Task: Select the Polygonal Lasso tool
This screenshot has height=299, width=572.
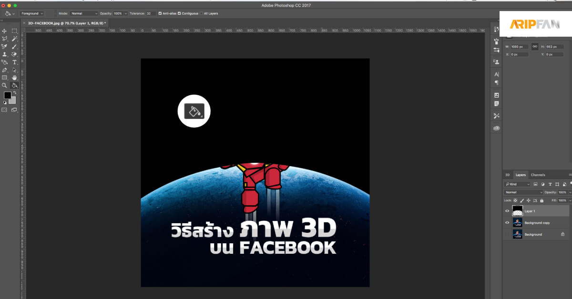Action: pyautogui.click(x=4, y=39)
